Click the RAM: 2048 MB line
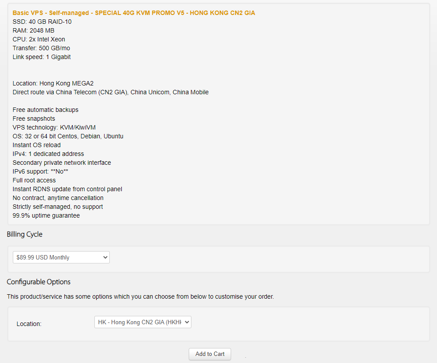This screenshot has width=437, height=363. coord(34,31)
